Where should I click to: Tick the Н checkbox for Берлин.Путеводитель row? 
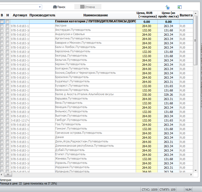coord(7,65)
